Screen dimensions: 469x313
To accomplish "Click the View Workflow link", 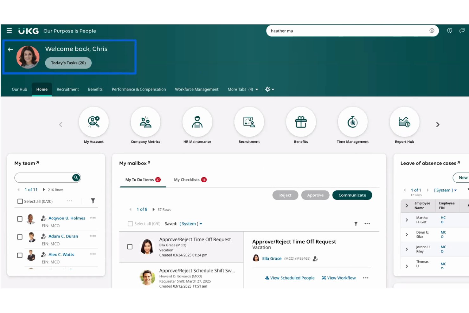I will [x=338, y=278].
